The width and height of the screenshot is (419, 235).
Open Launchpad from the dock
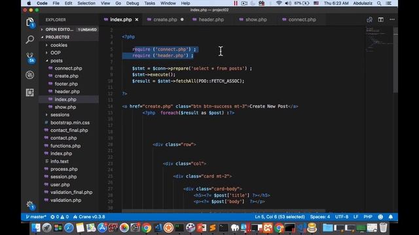(46, 228)
